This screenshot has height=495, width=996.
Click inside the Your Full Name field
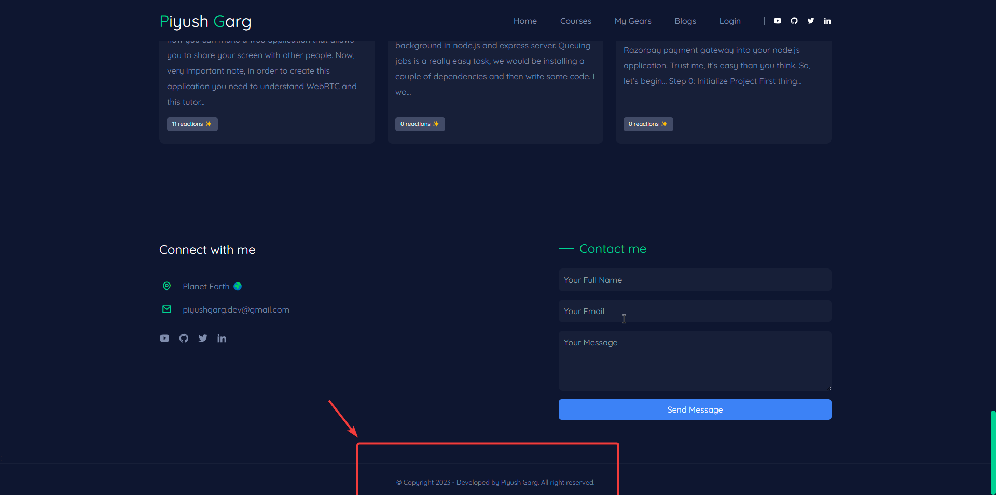click(x=695, y=280)
